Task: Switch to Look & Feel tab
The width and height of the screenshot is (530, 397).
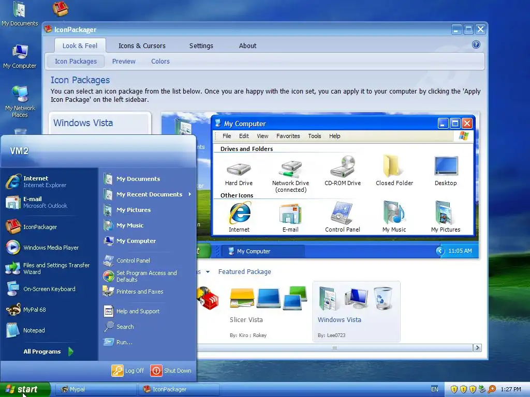Action: point(80,45)
